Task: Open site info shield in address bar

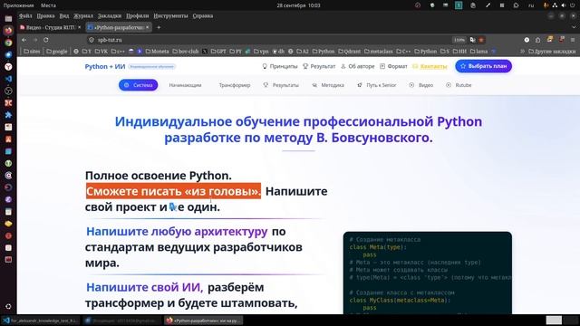Action: click(x=92, y=40)
